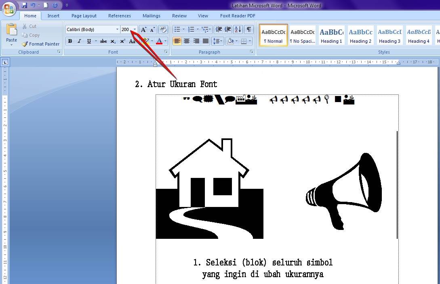
Task: Open the Foxit Reader PDF tab
Action: (238, 15)
